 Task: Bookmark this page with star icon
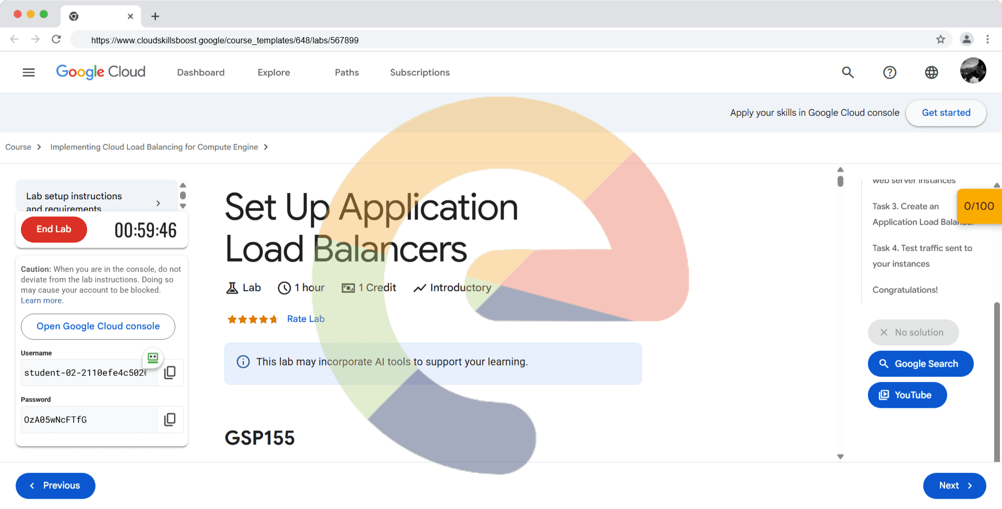(x=940, y=39)
